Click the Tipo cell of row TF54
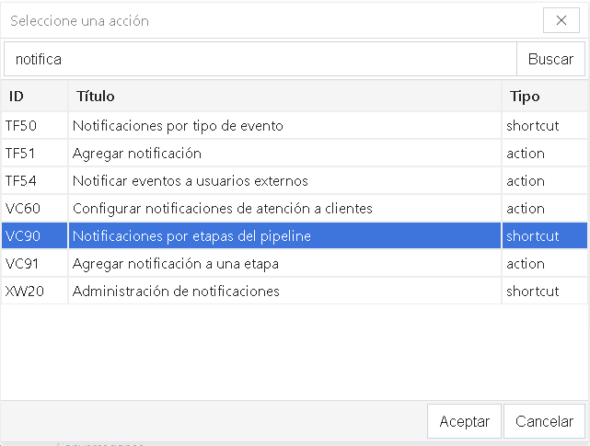Image resolution: width=590 pixels, height=446 pixels. point(526,181)
